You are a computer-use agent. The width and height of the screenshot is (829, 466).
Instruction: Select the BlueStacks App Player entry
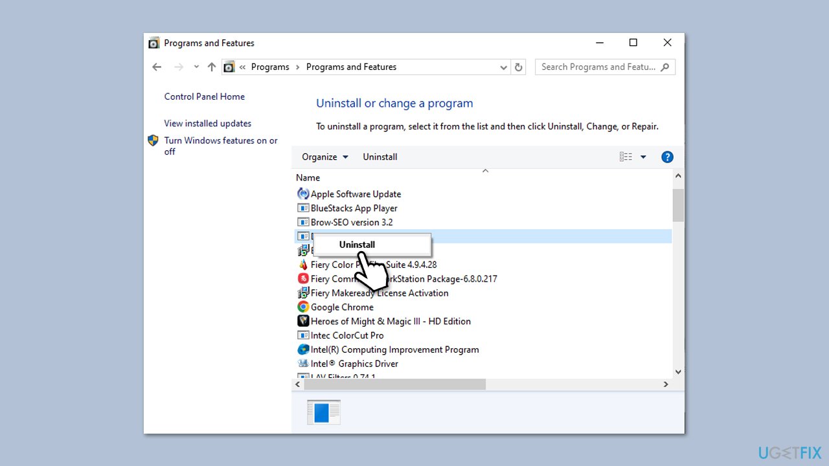(354, 208)
